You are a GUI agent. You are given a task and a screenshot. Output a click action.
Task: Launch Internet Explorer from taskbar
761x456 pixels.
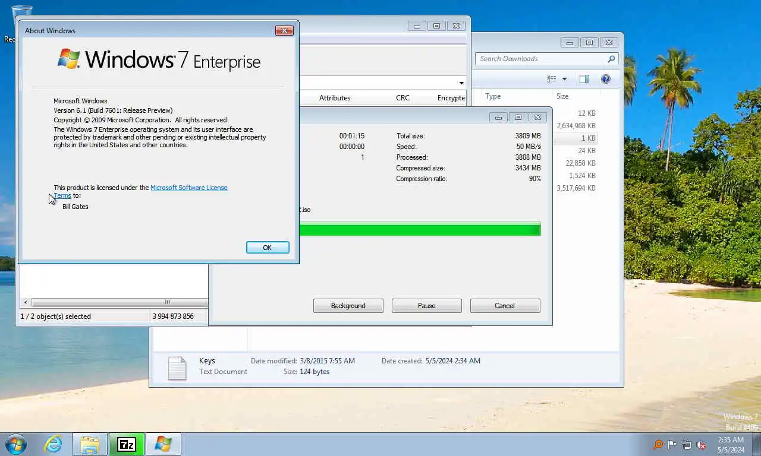click(53, 444)
